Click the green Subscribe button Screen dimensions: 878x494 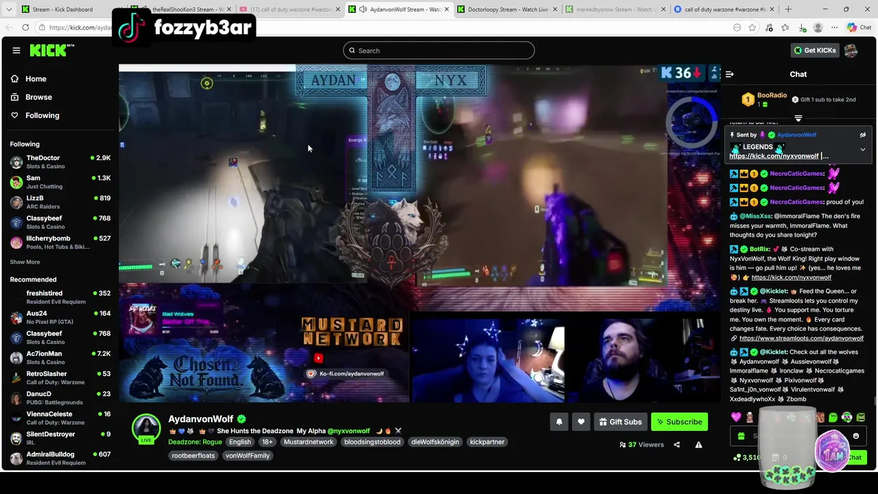[x=679, y=422]
